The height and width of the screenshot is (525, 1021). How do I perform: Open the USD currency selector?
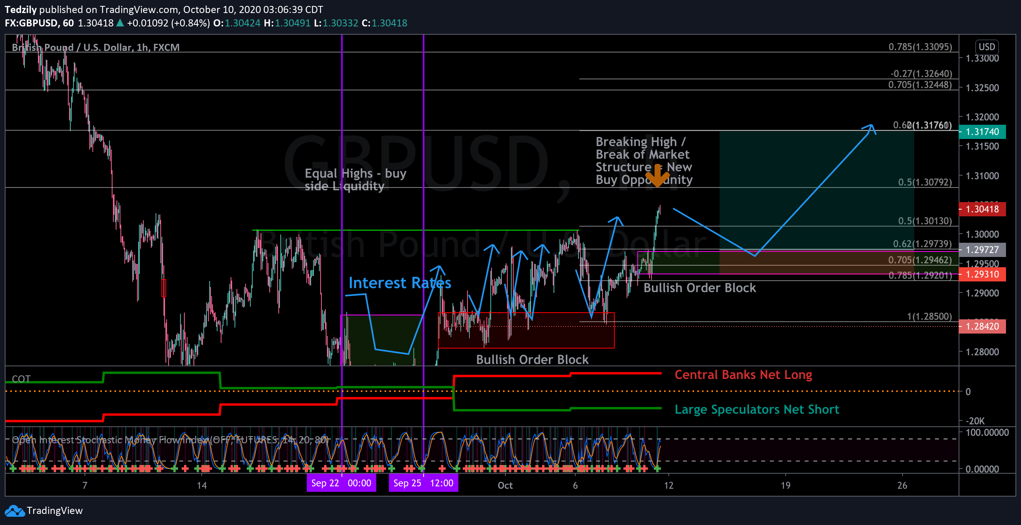[986, 47]
